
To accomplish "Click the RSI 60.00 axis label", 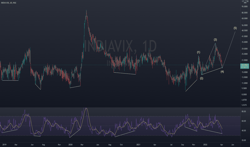I will click(244, 121).
